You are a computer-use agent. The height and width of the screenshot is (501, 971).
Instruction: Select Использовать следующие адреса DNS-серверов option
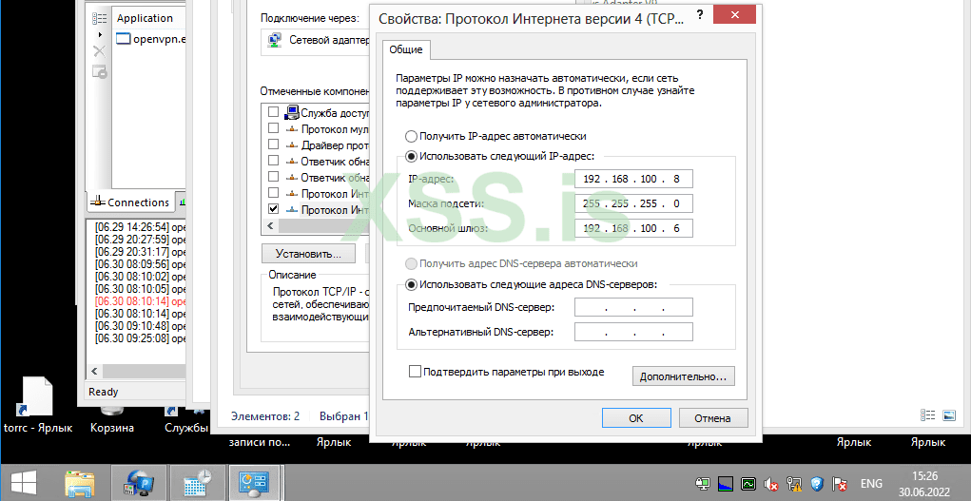pyautogui.click(x=411, y=285)
